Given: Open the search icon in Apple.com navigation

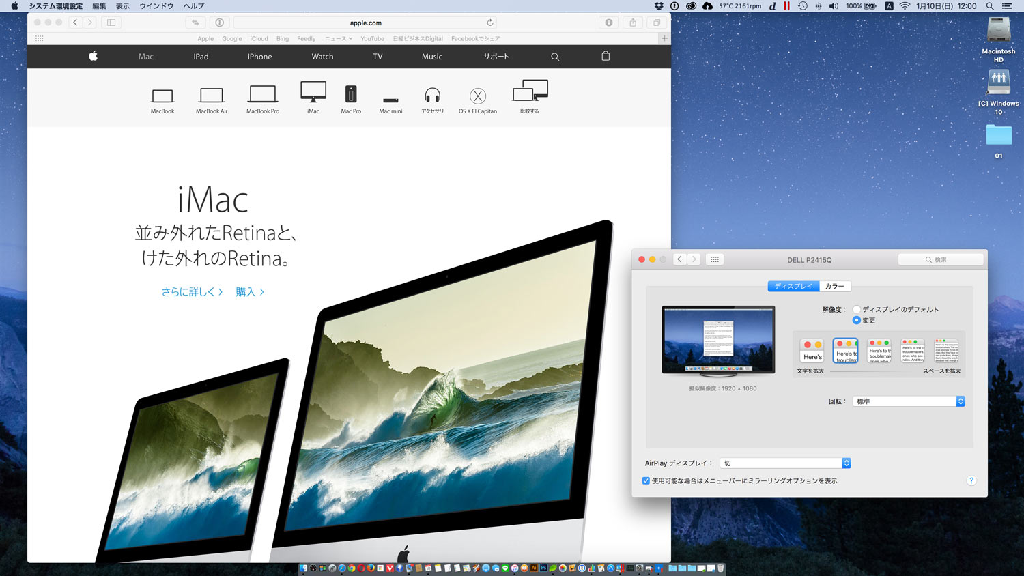Looking at the screenshot, I should pos(555,57).
